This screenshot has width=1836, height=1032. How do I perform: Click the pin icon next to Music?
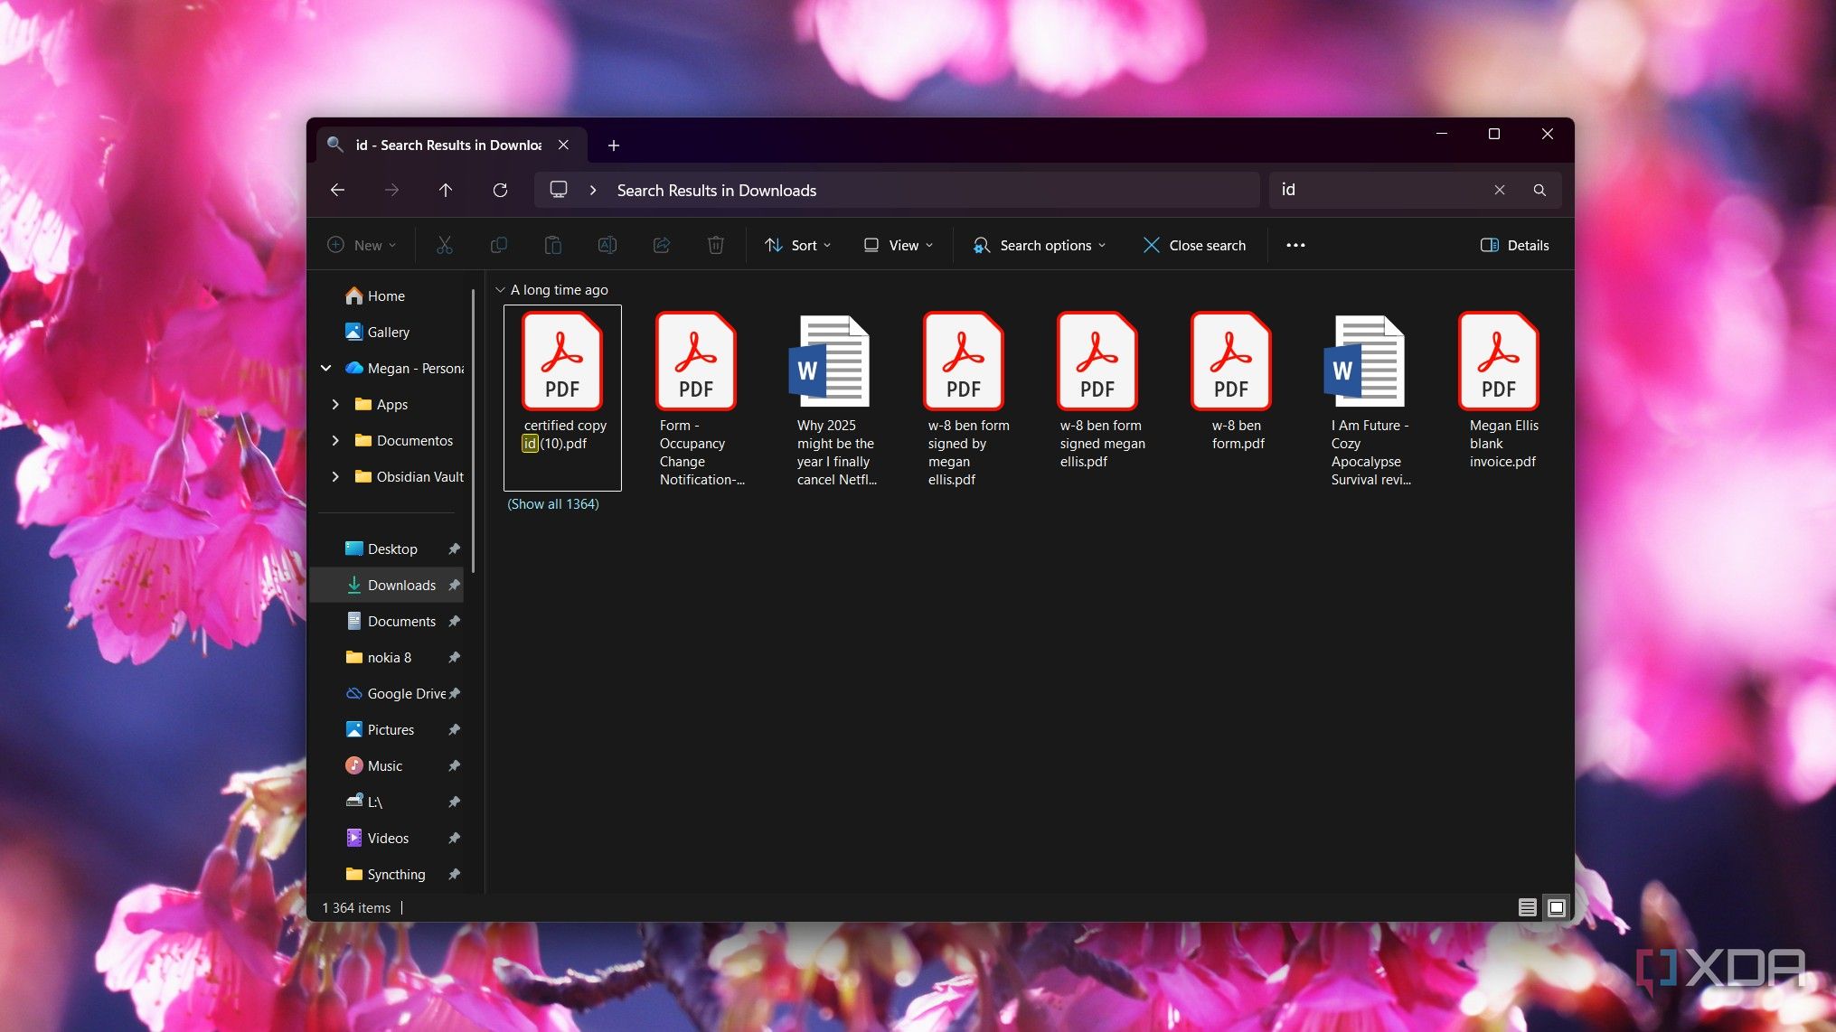[455, 765]
